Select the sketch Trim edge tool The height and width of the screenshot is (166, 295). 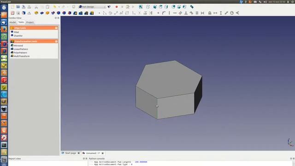[140, 13]
